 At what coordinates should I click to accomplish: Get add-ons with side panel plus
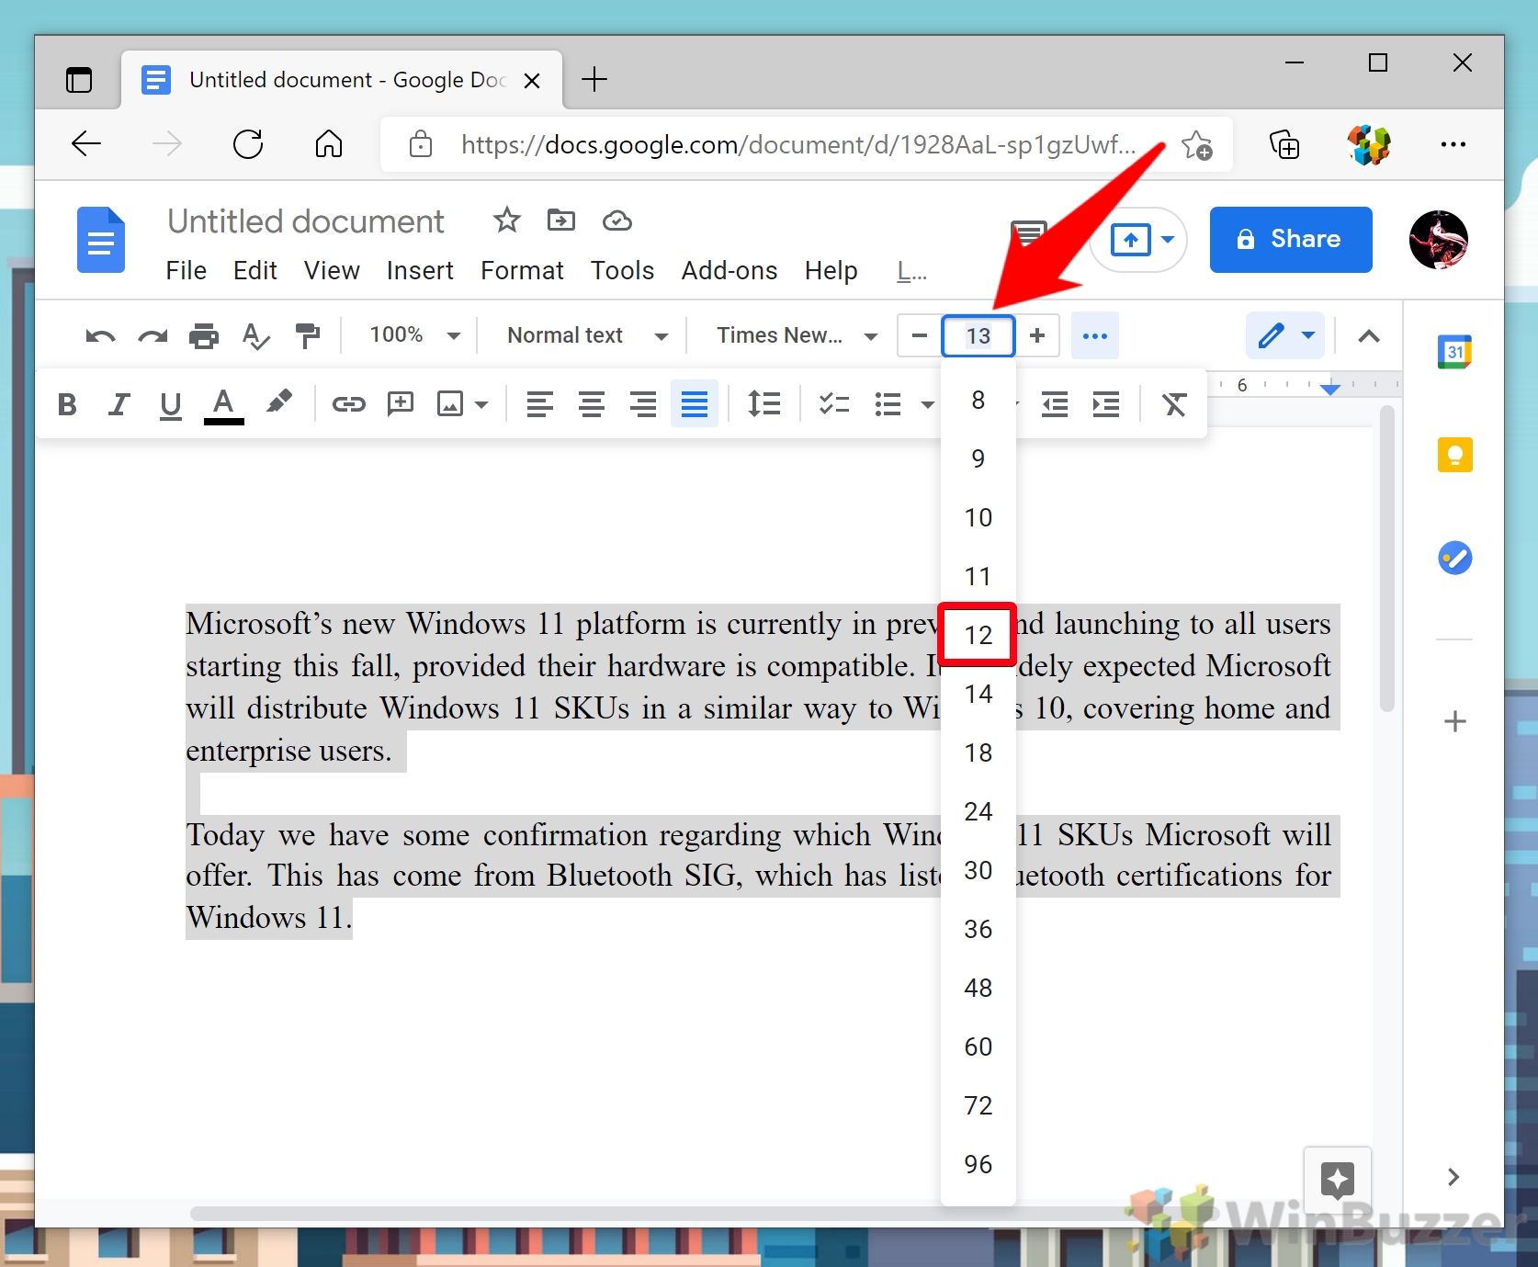[x=1454, y=721]
